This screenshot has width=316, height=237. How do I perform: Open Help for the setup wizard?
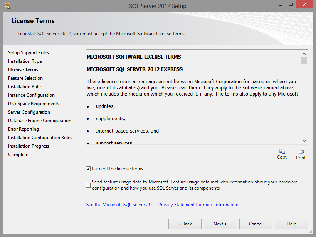(x=291, y=224)
